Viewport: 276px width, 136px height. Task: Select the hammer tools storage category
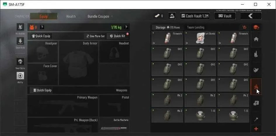256,119
